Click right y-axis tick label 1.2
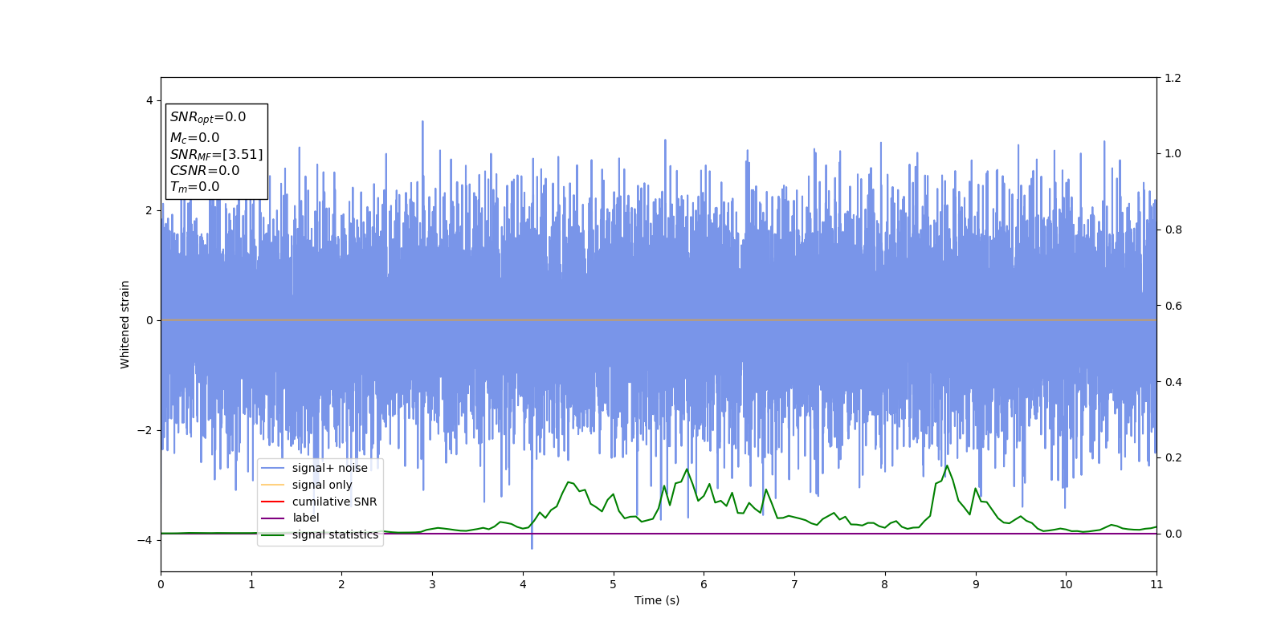The width and height of the screenshot is (1285, 642). 1173,78
